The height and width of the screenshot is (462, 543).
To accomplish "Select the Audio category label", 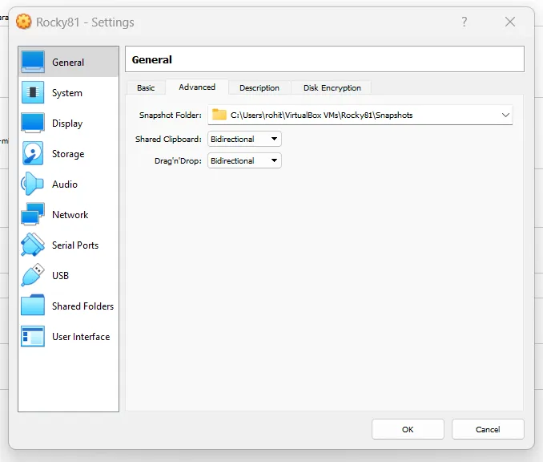I will [x=65, y=184].
